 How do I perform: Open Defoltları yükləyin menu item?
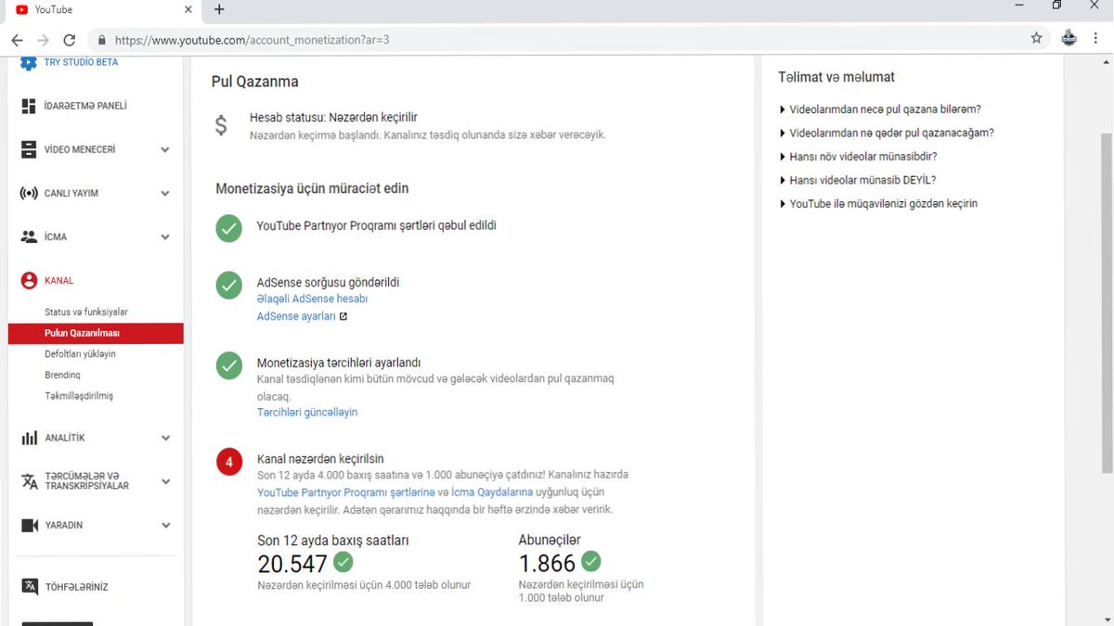(80, 354)
